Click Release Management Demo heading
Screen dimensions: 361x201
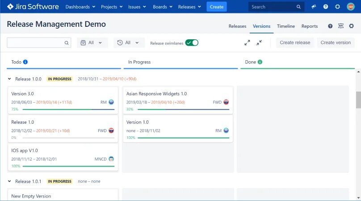tap(56, 24)
